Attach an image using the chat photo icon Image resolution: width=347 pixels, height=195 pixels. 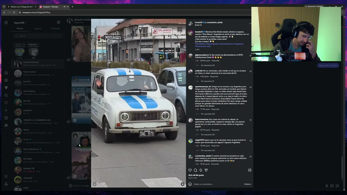tap(332, 186)
